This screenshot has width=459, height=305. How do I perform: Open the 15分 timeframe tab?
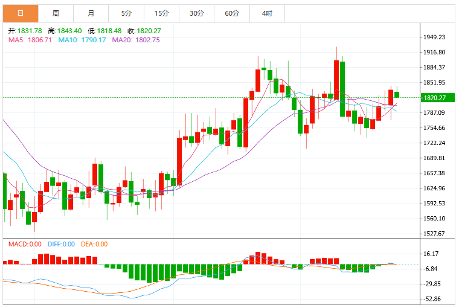(162, 13)
